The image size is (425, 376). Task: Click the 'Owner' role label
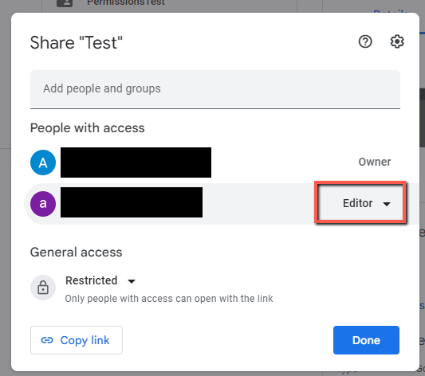(x=375, y=162)
